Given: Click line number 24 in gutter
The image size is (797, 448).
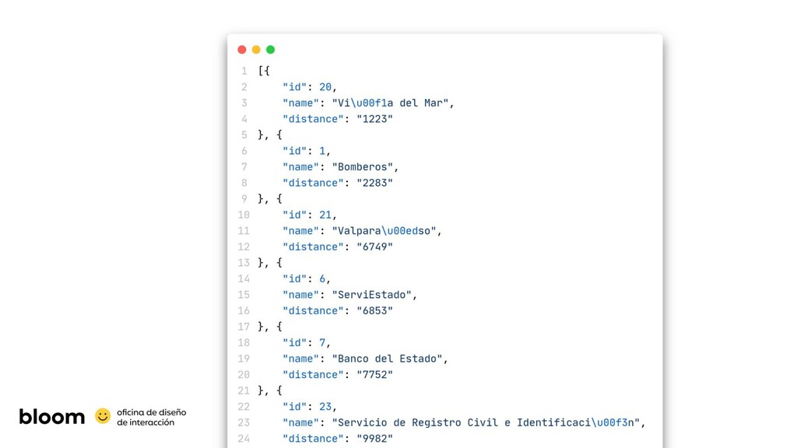Looking at the screenshot, I should 244,439.
